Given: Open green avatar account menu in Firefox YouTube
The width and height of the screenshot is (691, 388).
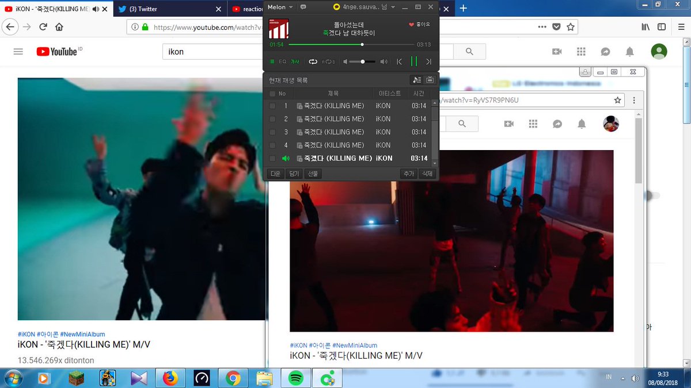Looking at the screenshot, I should [x=659, y=52].
